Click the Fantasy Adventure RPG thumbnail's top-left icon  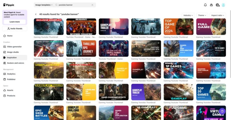point(134,43)
